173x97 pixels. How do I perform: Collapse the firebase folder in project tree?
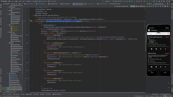[8, 7]
